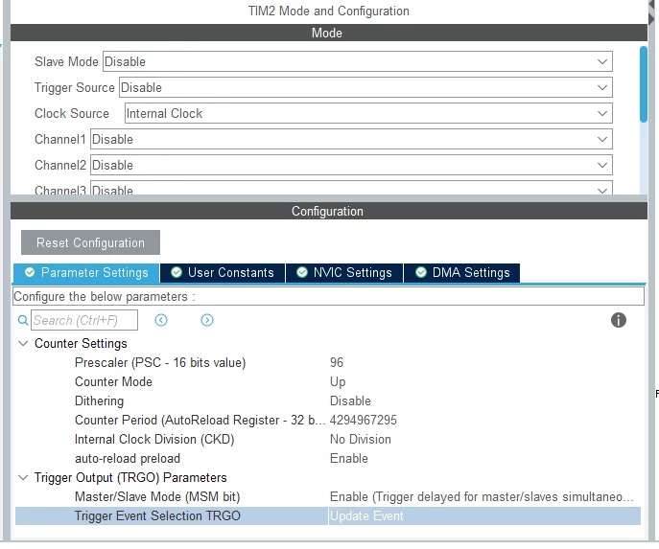
Task: Click the DMA Settings green check icon
Action: pos(421,272)
